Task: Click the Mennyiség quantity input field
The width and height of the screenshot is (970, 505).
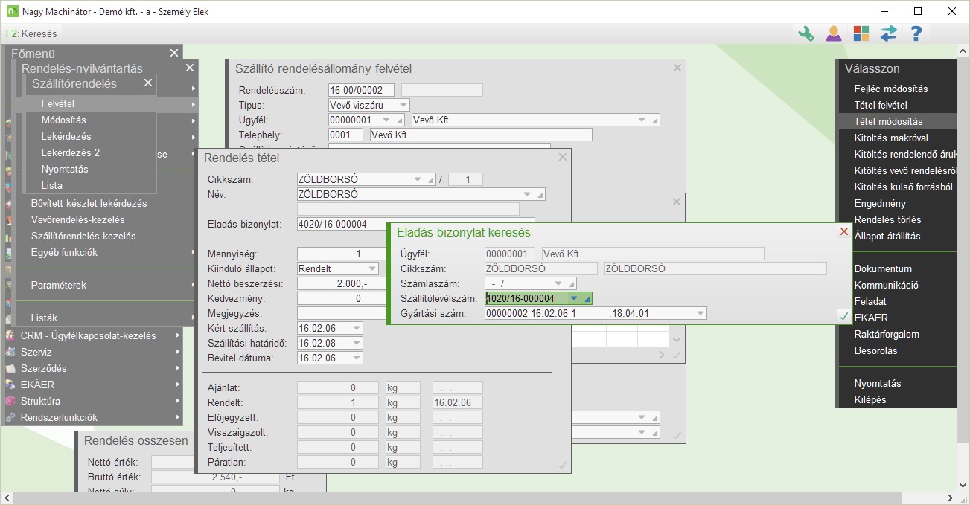Action: [342, 254]
